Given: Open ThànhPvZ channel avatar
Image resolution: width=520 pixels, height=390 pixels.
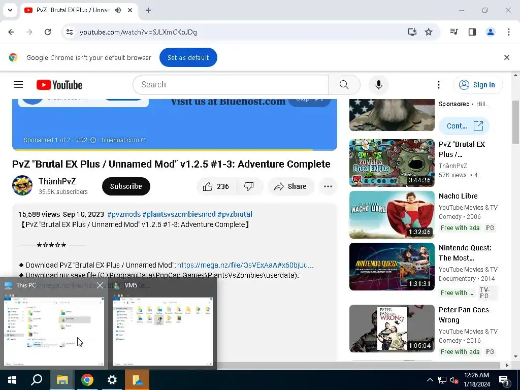Looking at the screenshot, I should tap(22, 186).
